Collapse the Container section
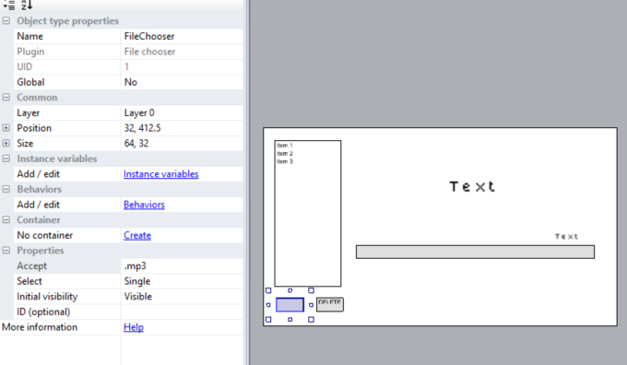This screenshot has height=365, width=627. [x=6, y=220]
